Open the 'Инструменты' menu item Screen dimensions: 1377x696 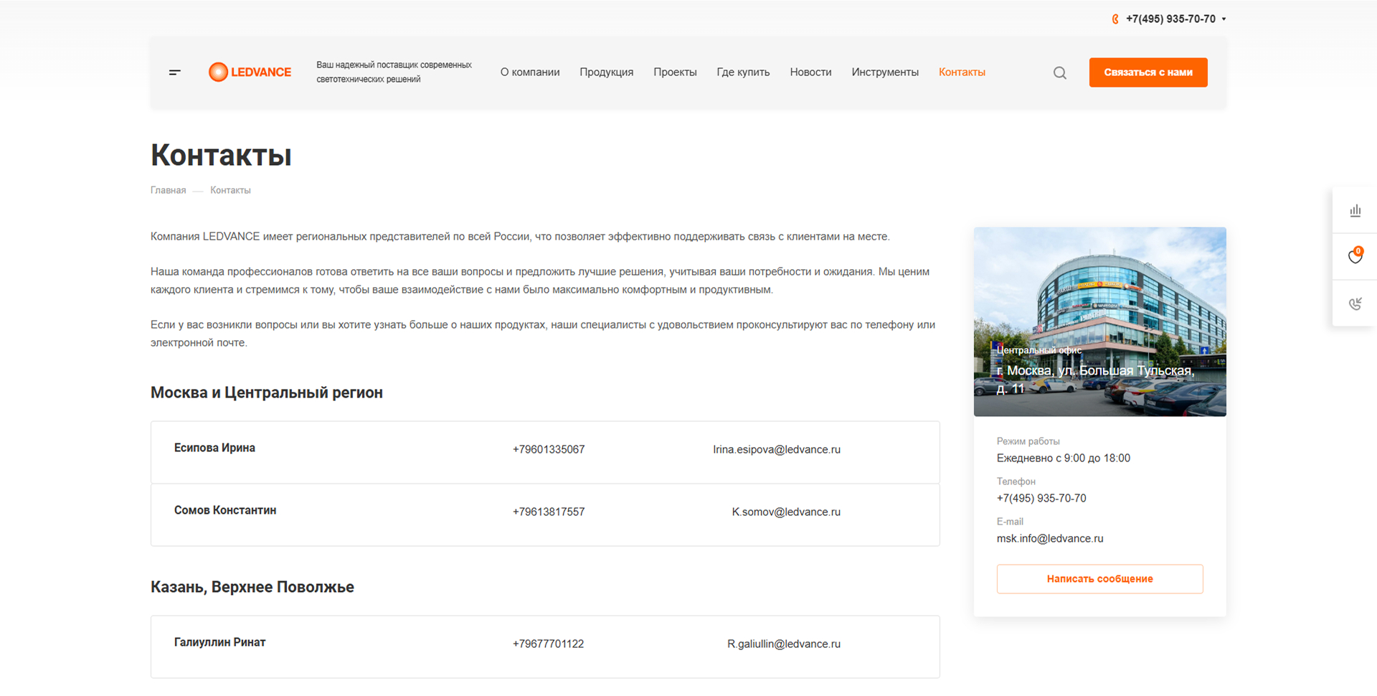[885, 72]
